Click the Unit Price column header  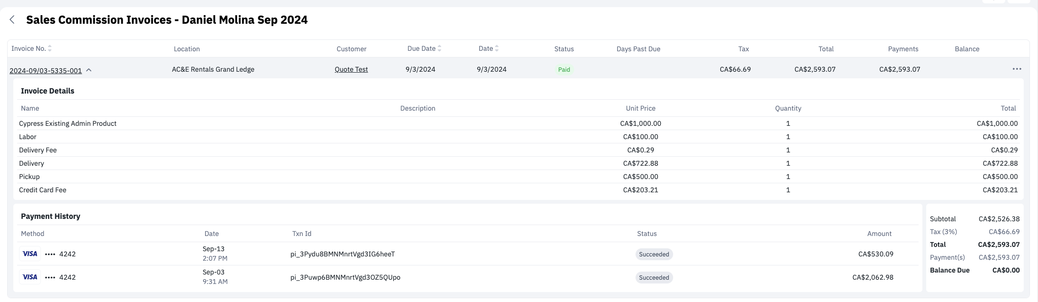pyautogui.click(x=641, y=108)
